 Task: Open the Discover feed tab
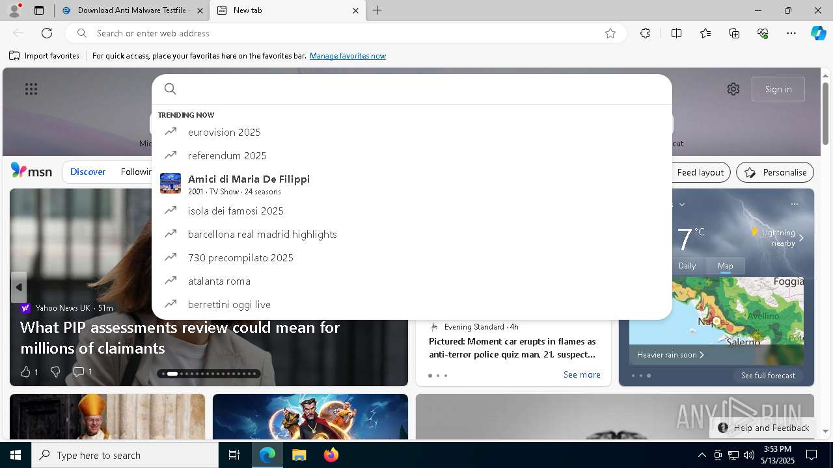click(x=88, y=172)
